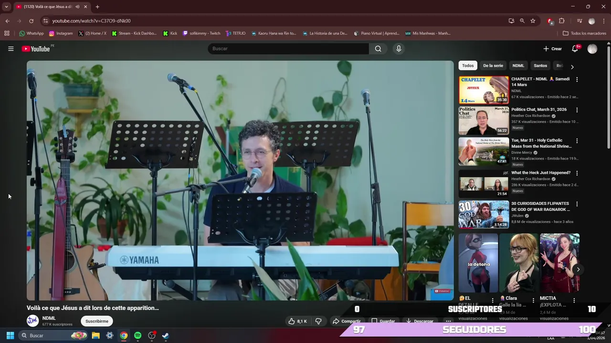Open Holy Catholic Mass video thumbnail
The height and width of the screenshot is (343, 611).
(484, 151)
